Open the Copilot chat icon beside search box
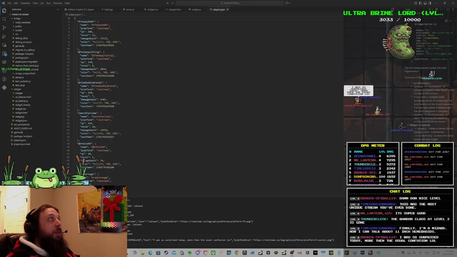This screenshot has width=457, height=257. click(x=287, y=3)
